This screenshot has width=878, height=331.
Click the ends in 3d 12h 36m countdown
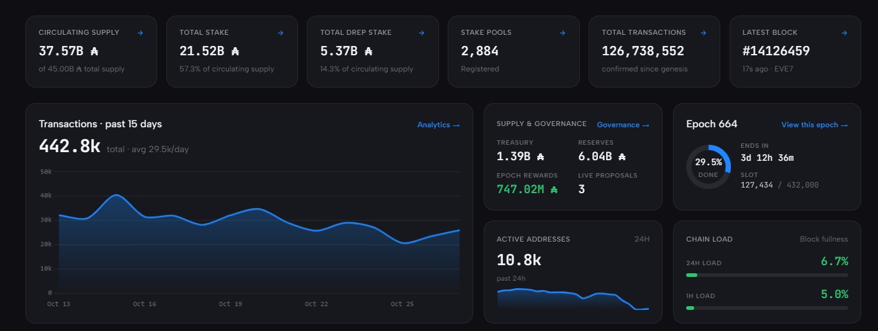(767, 158)
